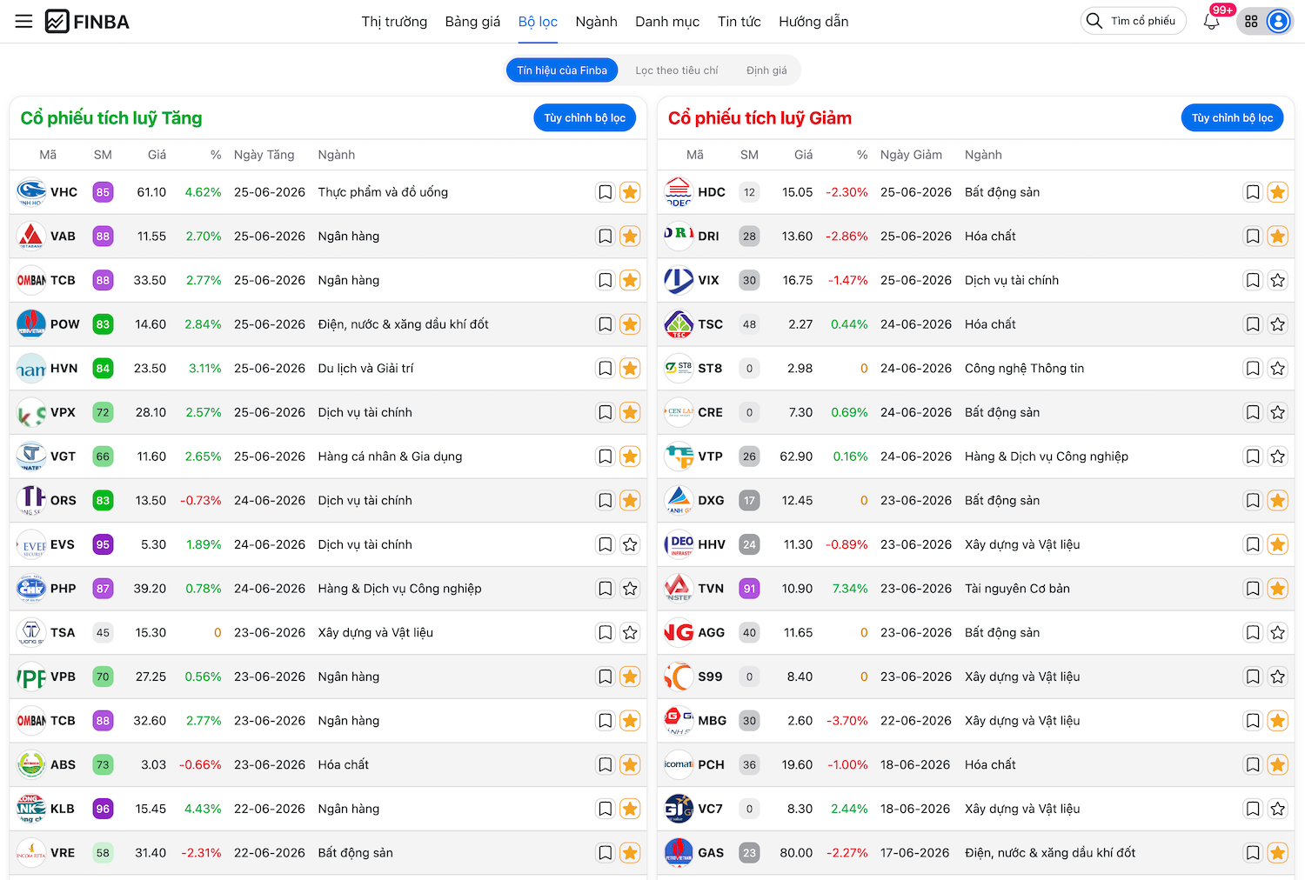The height and width of the screenshot is (880, 1305).
Task: Click the SM score 91 badge for TVN
Action: 749,589
